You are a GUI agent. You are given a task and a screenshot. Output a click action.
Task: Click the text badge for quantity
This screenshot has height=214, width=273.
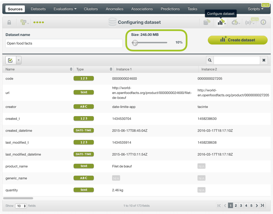84,190
